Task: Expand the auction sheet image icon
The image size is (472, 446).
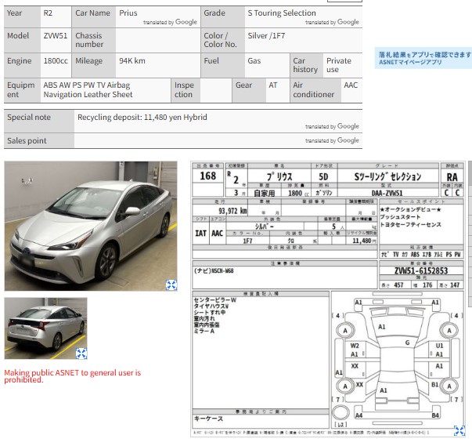Action: (459, 430)
